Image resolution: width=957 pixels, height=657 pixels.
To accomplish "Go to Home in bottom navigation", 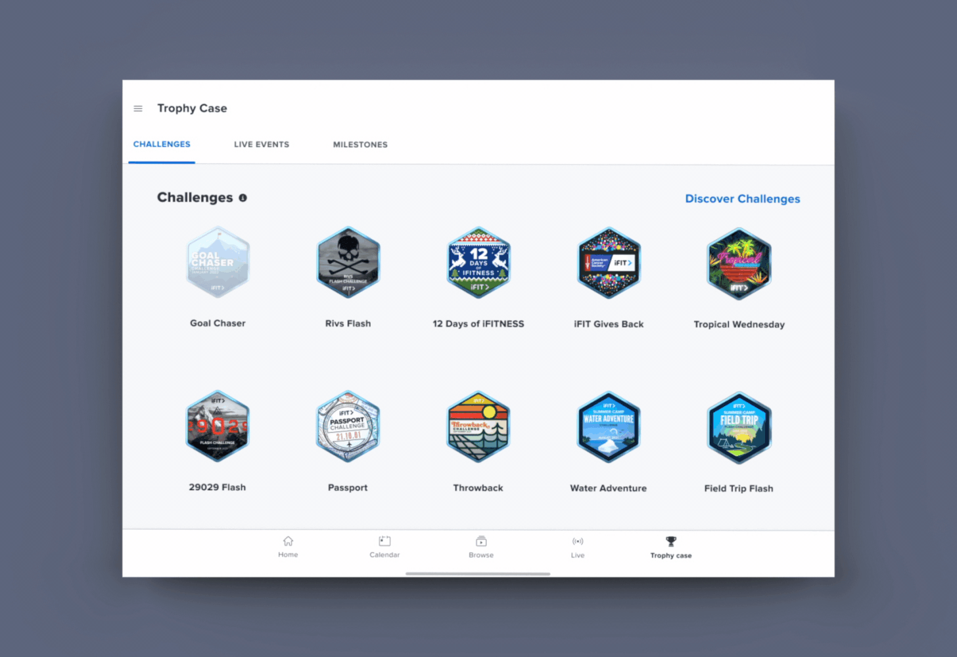I will coord(288,547).
